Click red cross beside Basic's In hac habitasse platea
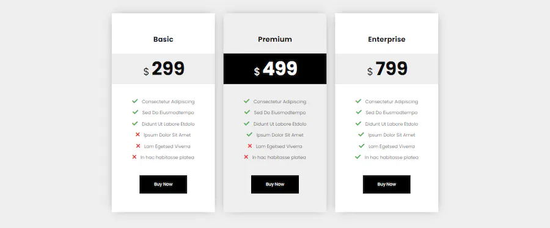Screen dimensions: 550x228 coord(134,157)
